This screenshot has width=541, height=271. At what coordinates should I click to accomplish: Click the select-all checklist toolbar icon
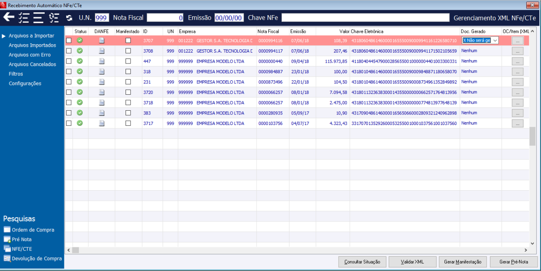click(x=24, y=17)
